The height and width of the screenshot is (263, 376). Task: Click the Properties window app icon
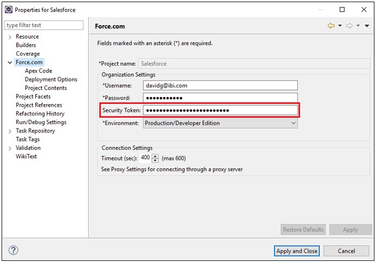[8, 10]
